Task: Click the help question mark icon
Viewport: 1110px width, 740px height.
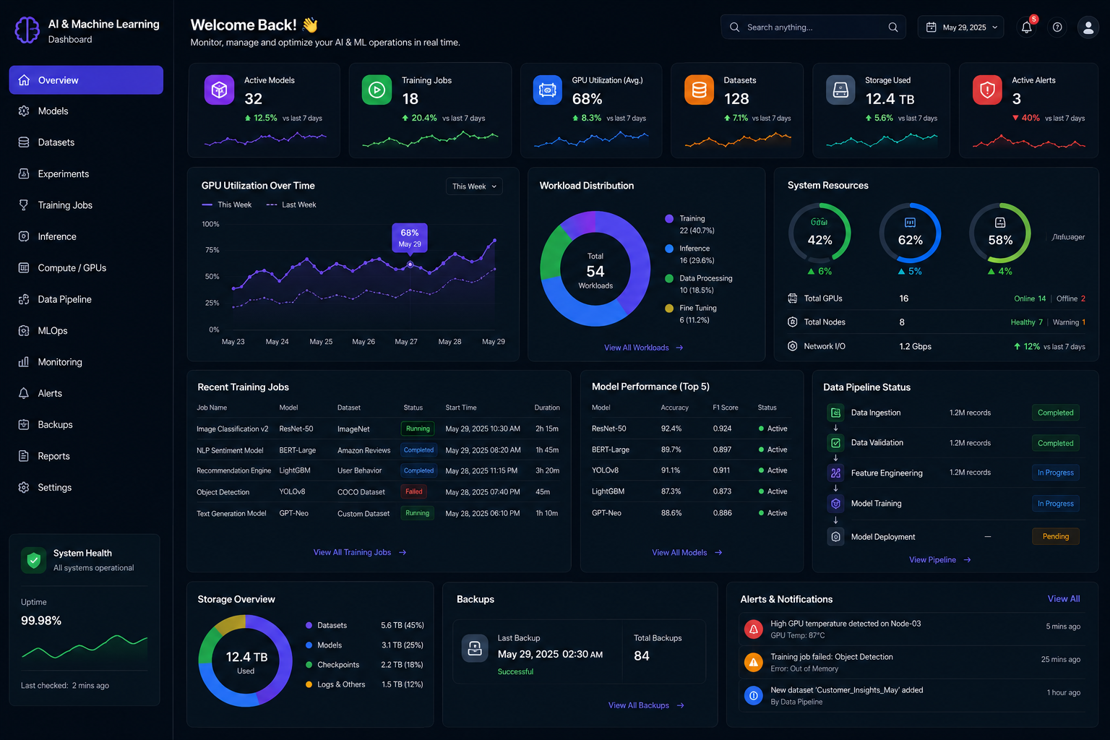Action: [x=1057, y=27]
